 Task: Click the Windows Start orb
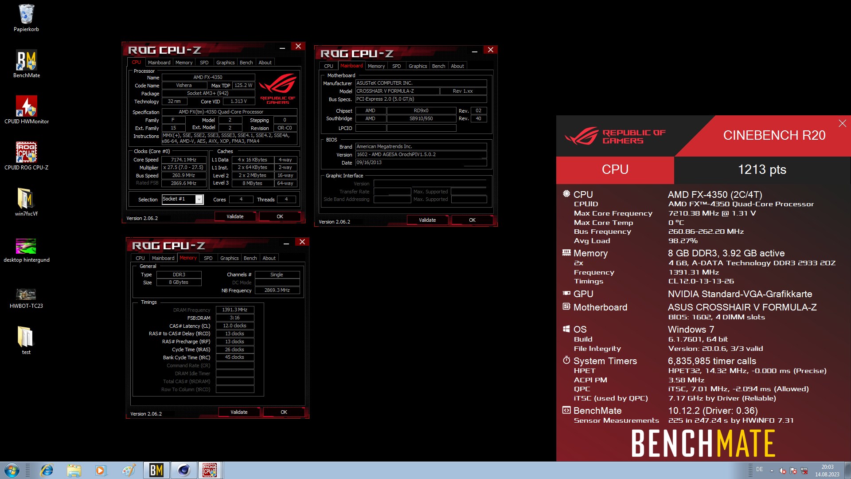(12, 470)
